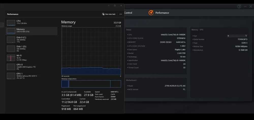Click the In use value 3.5 GB (61.4 MB)
Screen dimensions: 254x120
coord(71,95)
